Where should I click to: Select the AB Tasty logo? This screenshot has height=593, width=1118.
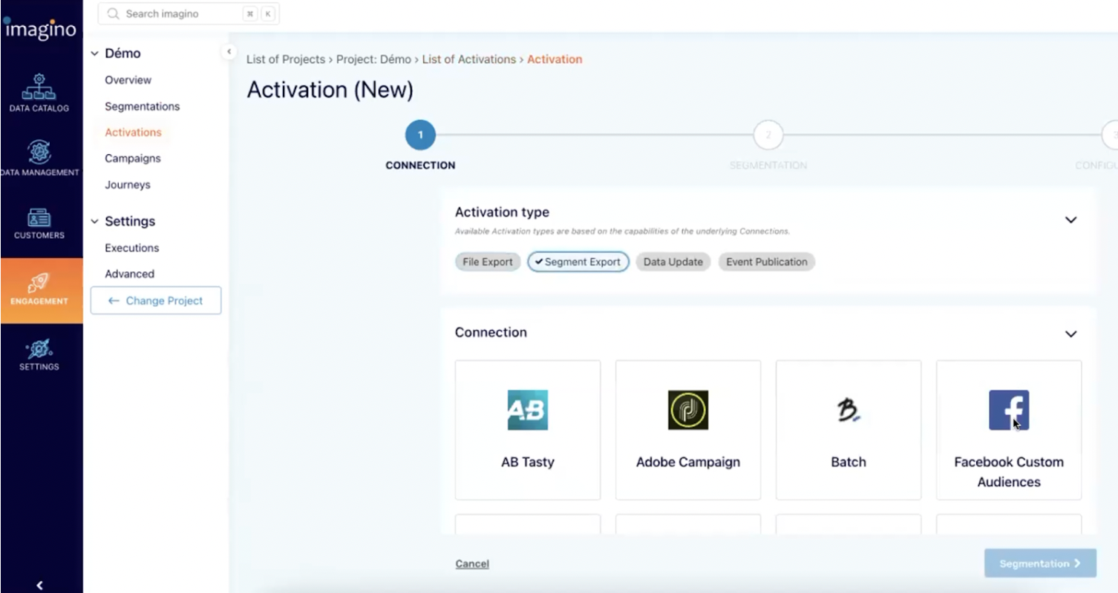pyautogui.click(x=528, y=410)
